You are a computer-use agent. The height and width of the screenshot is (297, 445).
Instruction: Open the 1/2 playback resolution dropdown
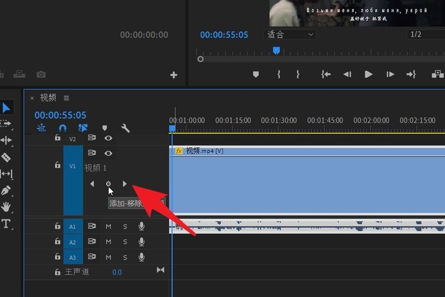[426, 34]
